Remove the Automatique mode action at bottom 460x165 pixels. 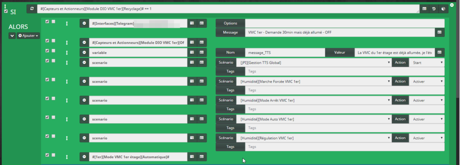pos(84,157)
